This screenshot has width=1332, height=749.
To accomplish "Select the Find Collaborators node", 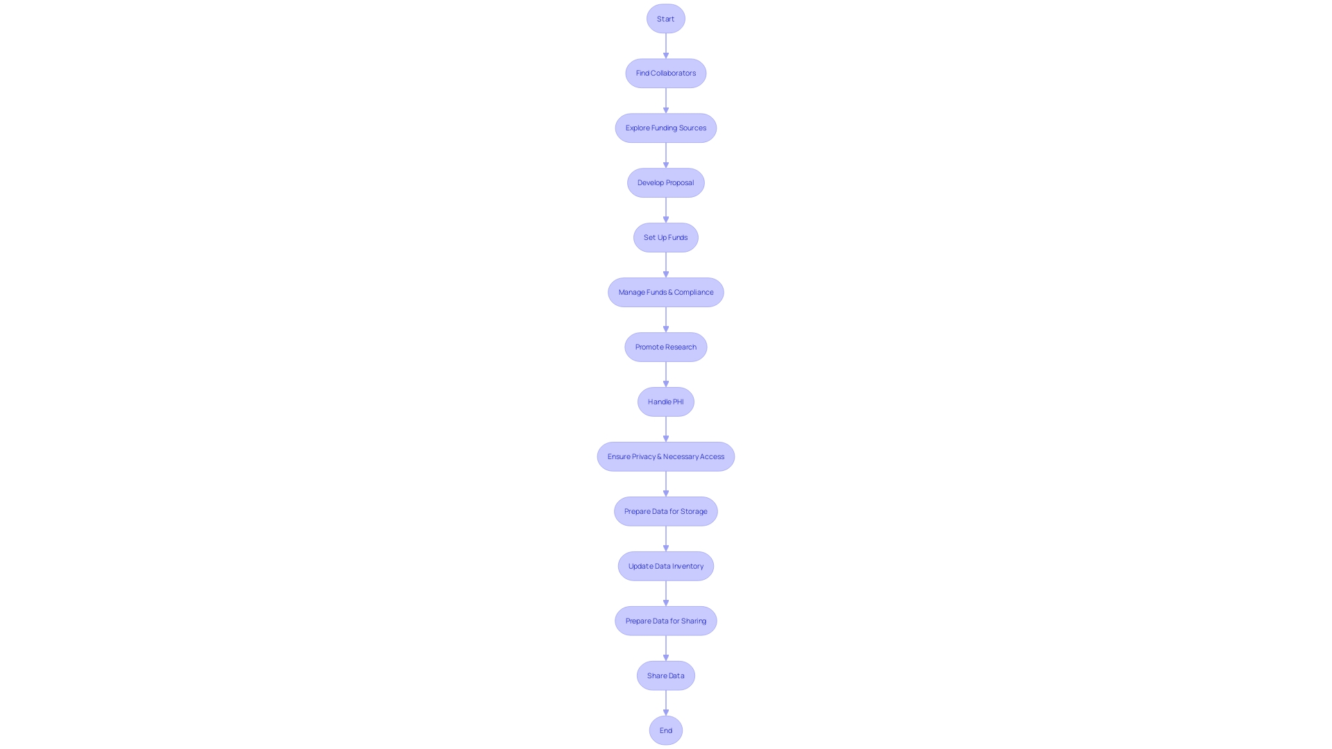I will [x=666, y=73].
